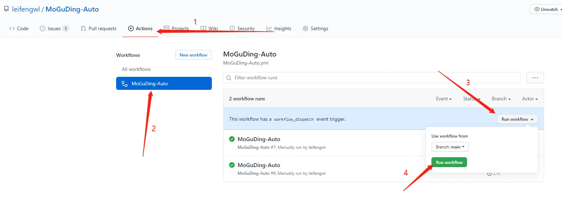Click the New workflow button
Viewport: 562px width, 206px height.
pyautogui.click(x=194, y=55)
